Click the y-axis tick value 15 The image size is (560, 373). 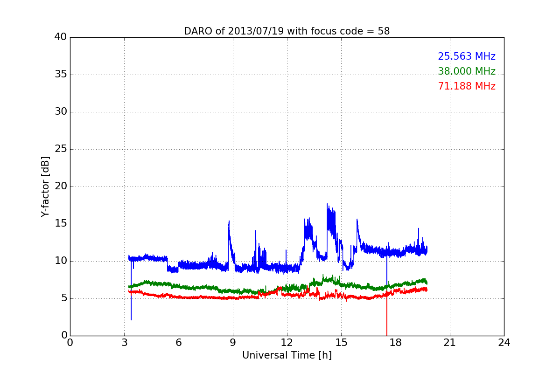tap(61, 224)
